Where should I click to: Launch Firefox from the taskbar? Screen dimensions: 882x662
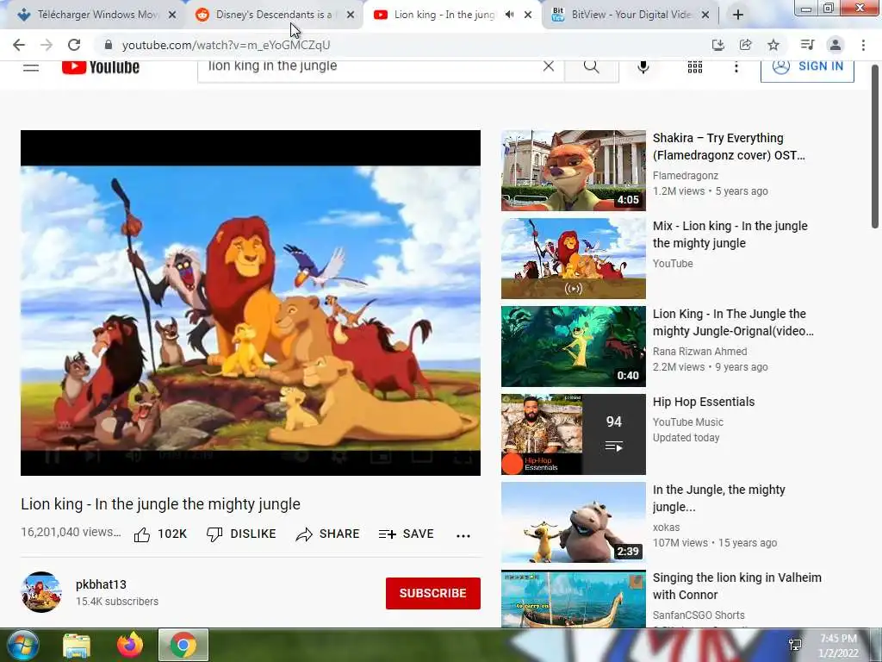click(130, 645)
